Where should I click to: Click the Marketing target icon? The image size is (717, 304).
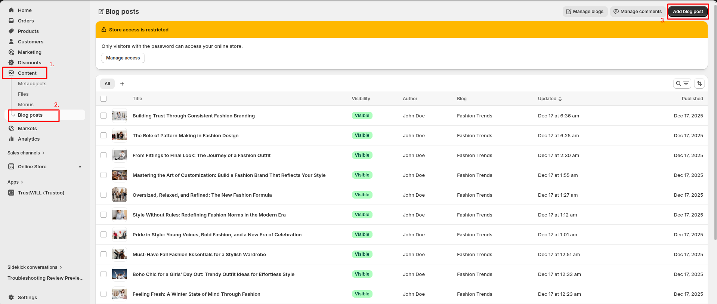(x=11, y=52)
